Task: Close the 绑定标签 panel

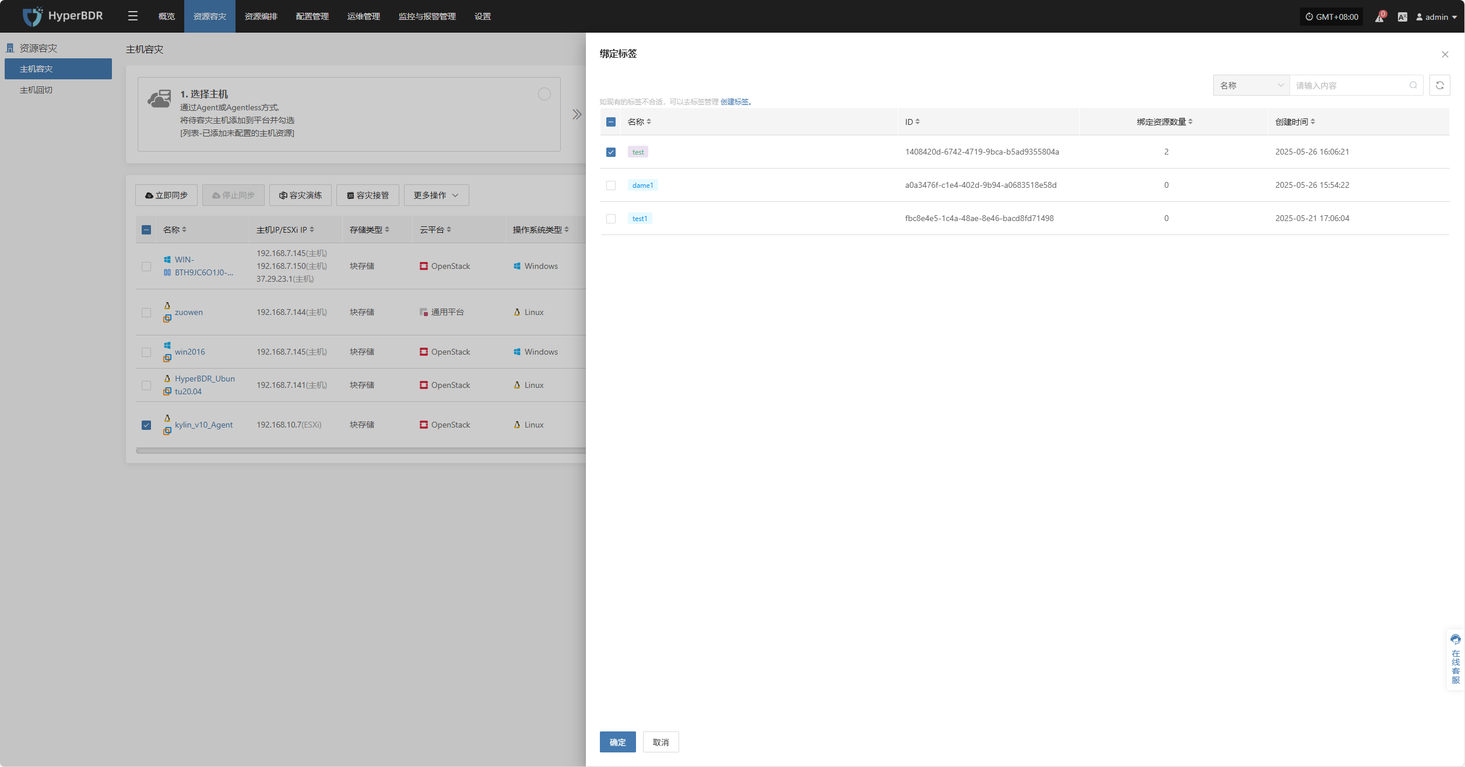Action: [x=1445, y=54]
